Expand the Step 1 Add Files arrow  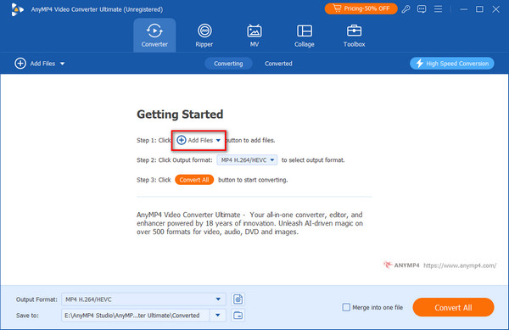(218, 141)
